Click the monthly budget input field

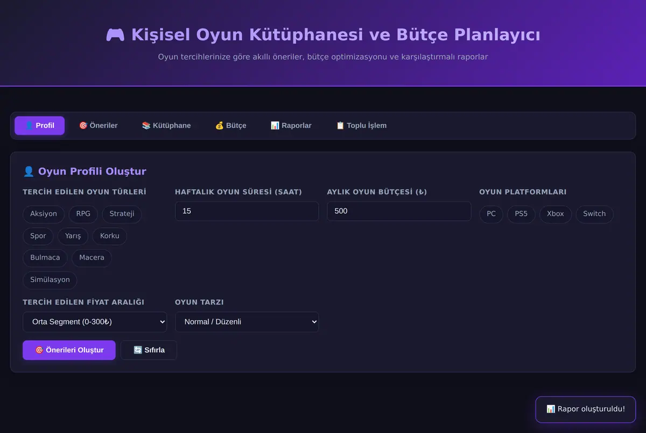(399, 211)
